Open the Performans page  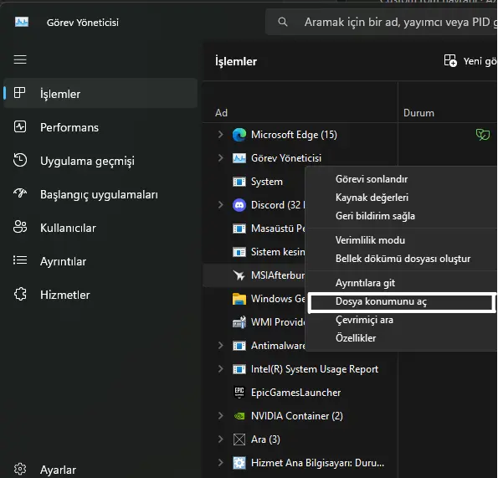pyautogui.click(x=100, y=127)
